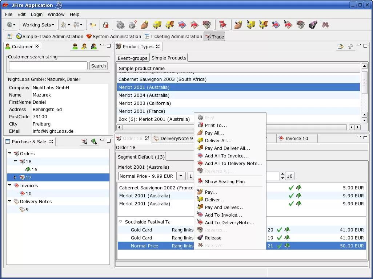The height and width of the screenshot is (279, 373).
Task: Open the Normal Price tariff dropdown
Action: click(181, 176)
